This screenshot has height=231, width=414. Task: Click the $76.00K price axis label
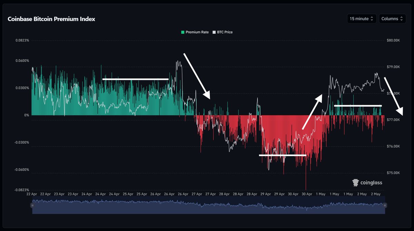pyautogui.click(x=393, y=146)
